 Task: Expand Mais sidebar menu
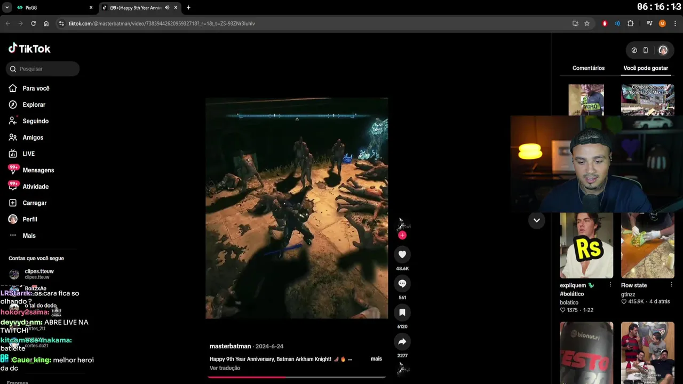pos(29,236)
